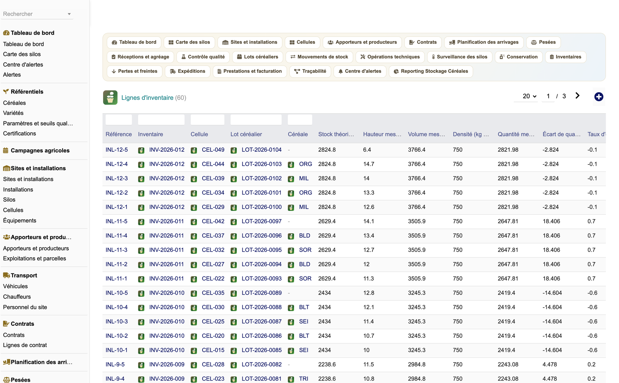Sort by the Densité column header
The image size is (619, 383).
471,134
